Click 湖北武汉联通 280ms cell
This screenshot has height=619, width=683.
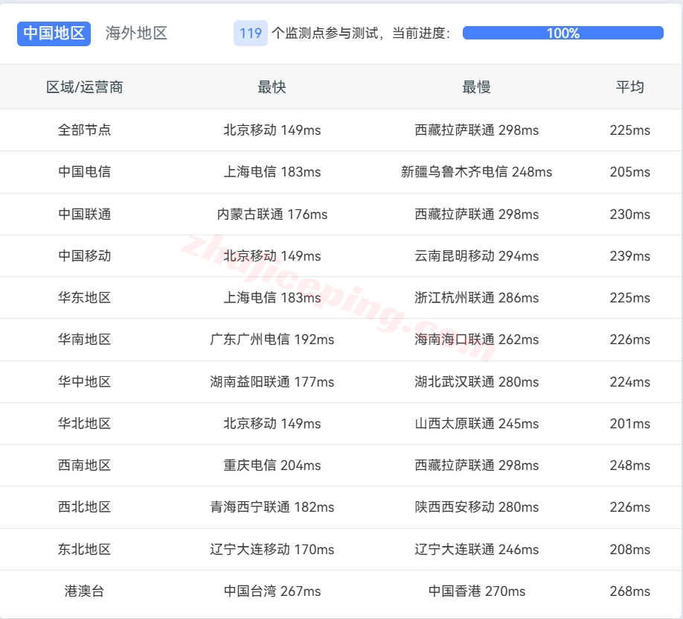[476, 381]
